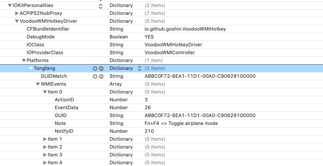Image resolution: width=323 pixels, height=166 pixels.
Task: Click the Dictionary type of Platforms
Action: click(121, 61)
